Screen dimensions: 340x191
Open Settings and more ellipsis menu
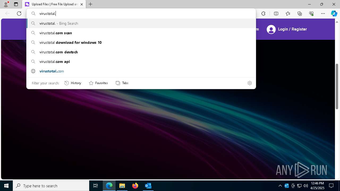[x=323, y=14]
